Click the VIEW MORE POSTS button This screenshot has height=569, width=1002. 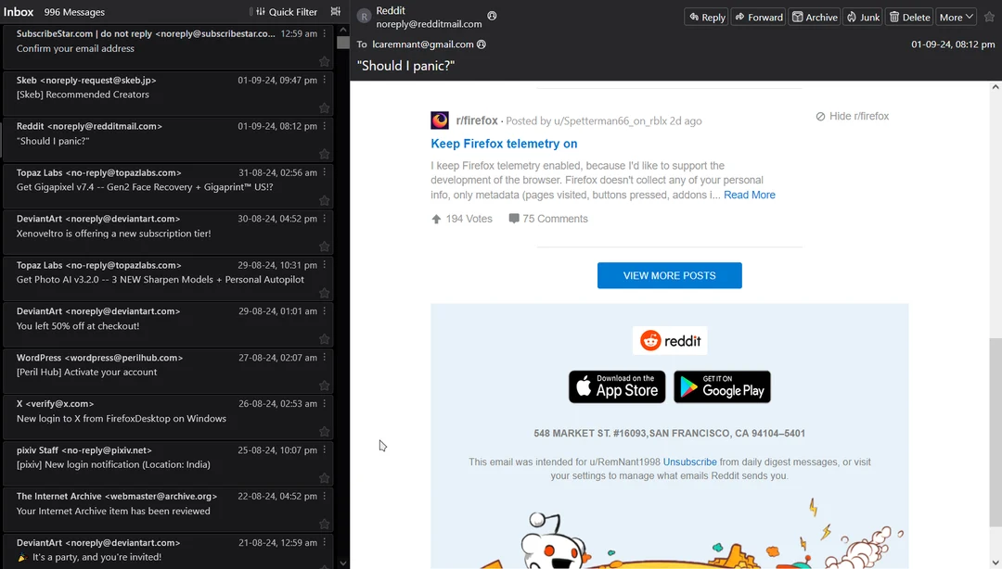pos(669,275)
